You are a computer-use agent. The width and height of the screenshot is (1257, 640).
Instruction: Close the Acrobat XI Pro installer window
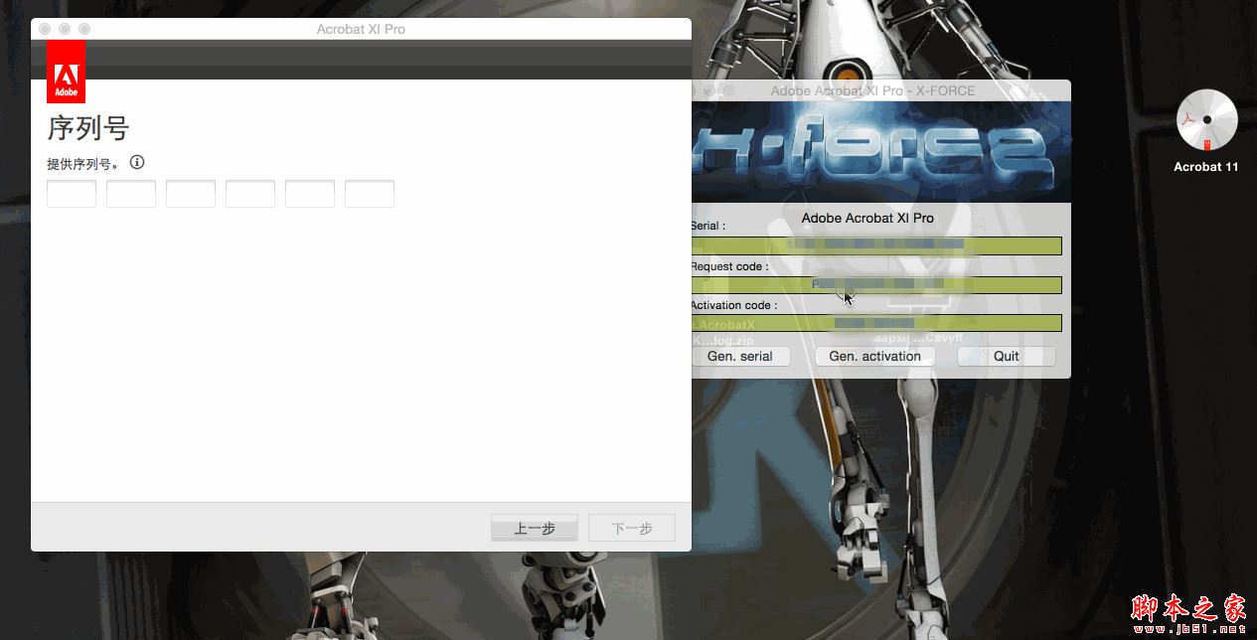tap(45, 29)
